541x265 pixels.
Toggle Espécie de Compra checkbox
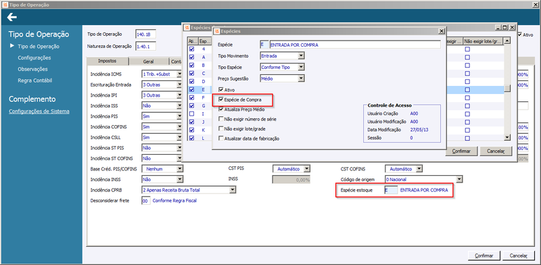point(221,100)
